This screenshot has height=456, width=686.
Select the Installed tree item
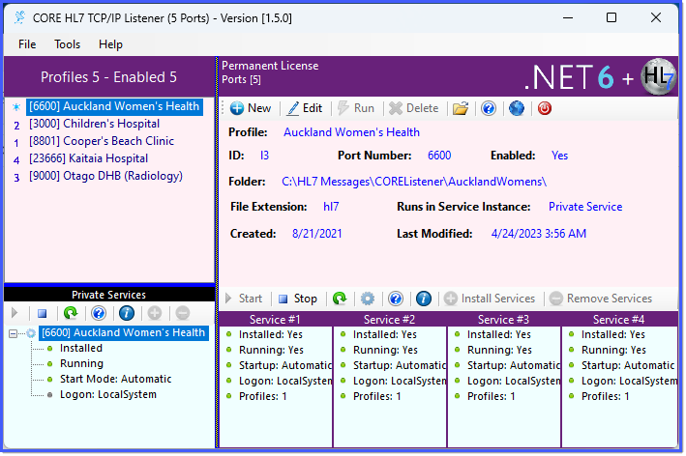click(x=81, y=348)
